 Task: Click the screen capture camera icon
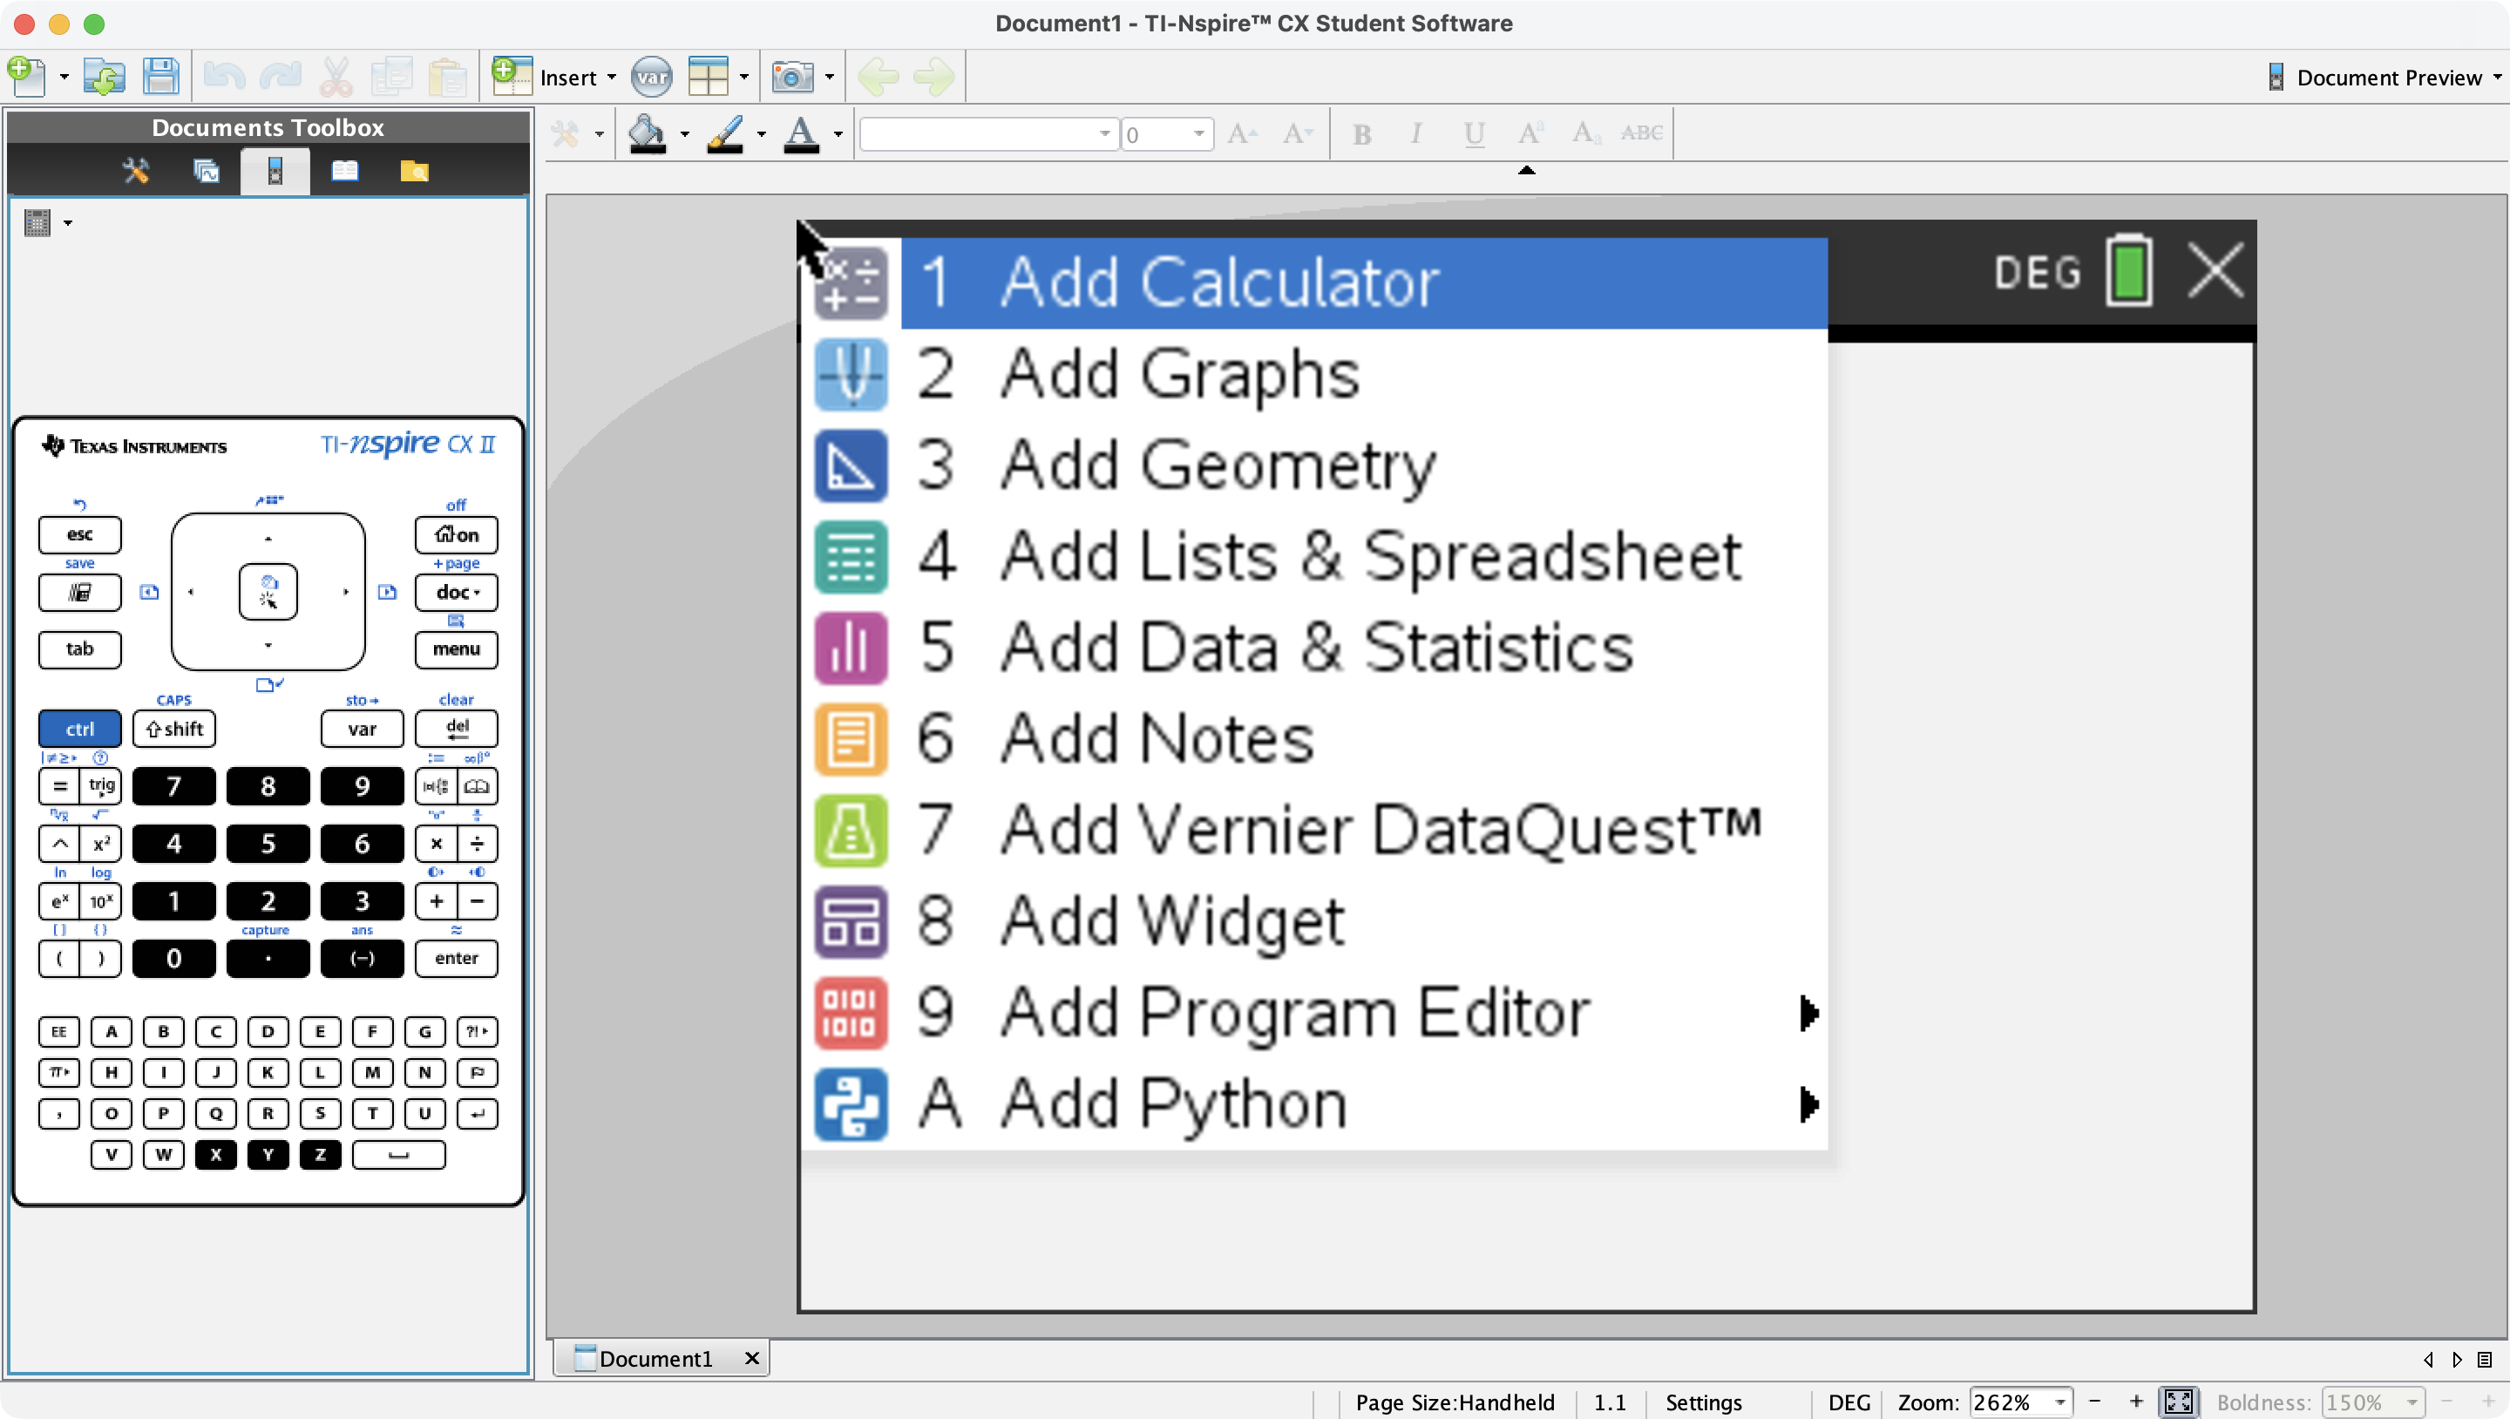792,76
